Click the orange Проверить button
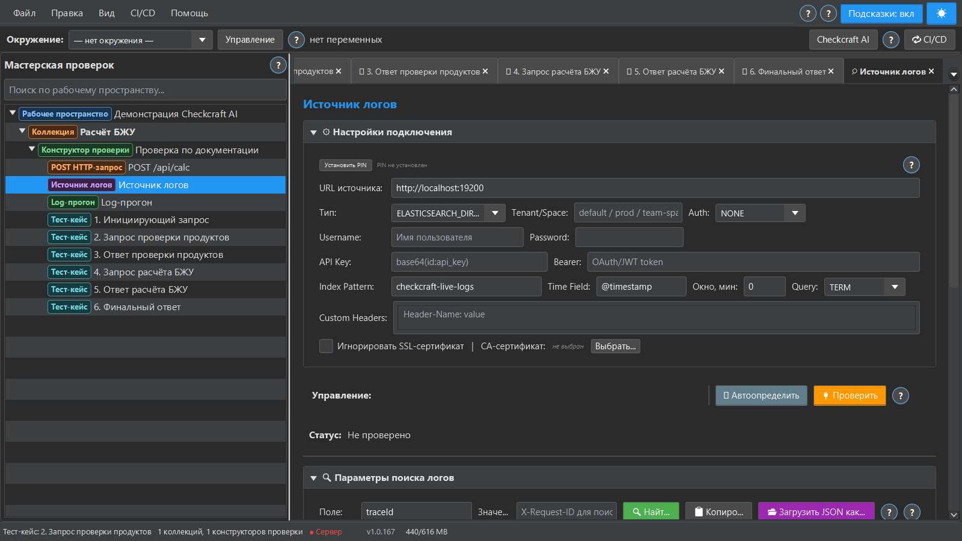 point(850,396)
